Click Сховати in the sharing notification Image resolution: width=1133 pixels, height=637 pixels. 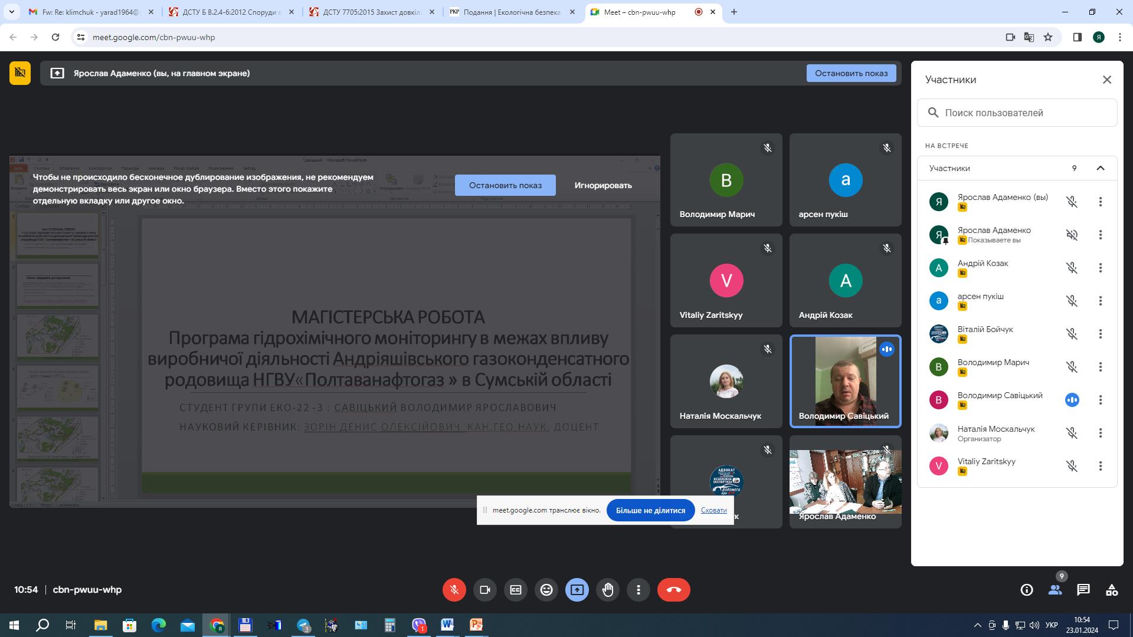point(713,510)
